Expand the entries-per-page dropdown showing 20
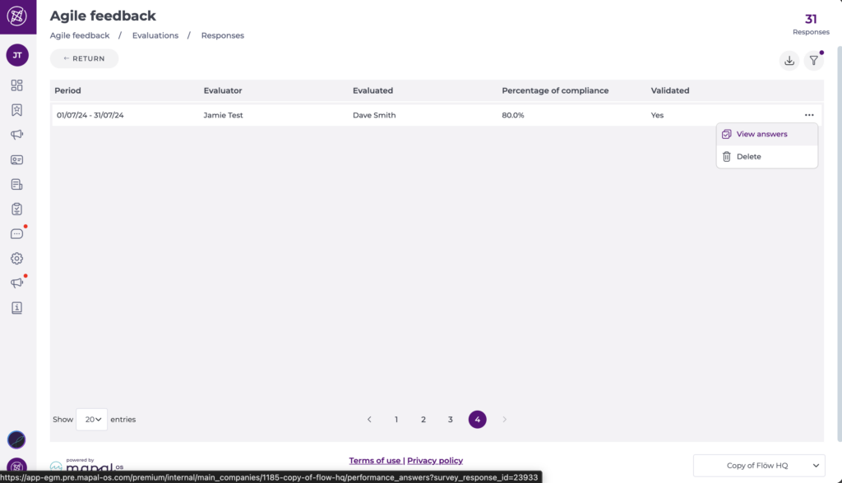This screenshot has height=483, width=842. coord(91,420)
